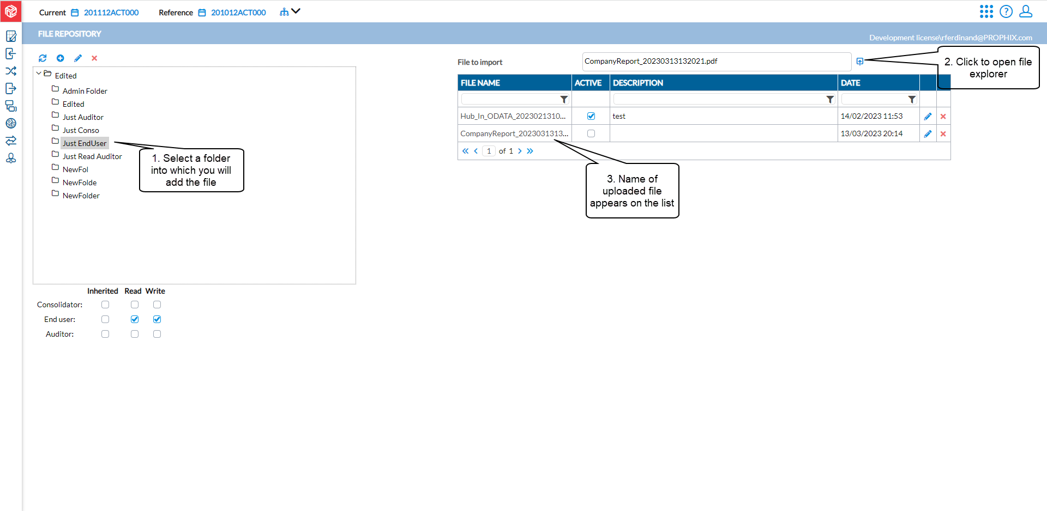Screen dimensions: 1047x511
Task: Go to previous page of file list
Action: (x=476, y=151)
